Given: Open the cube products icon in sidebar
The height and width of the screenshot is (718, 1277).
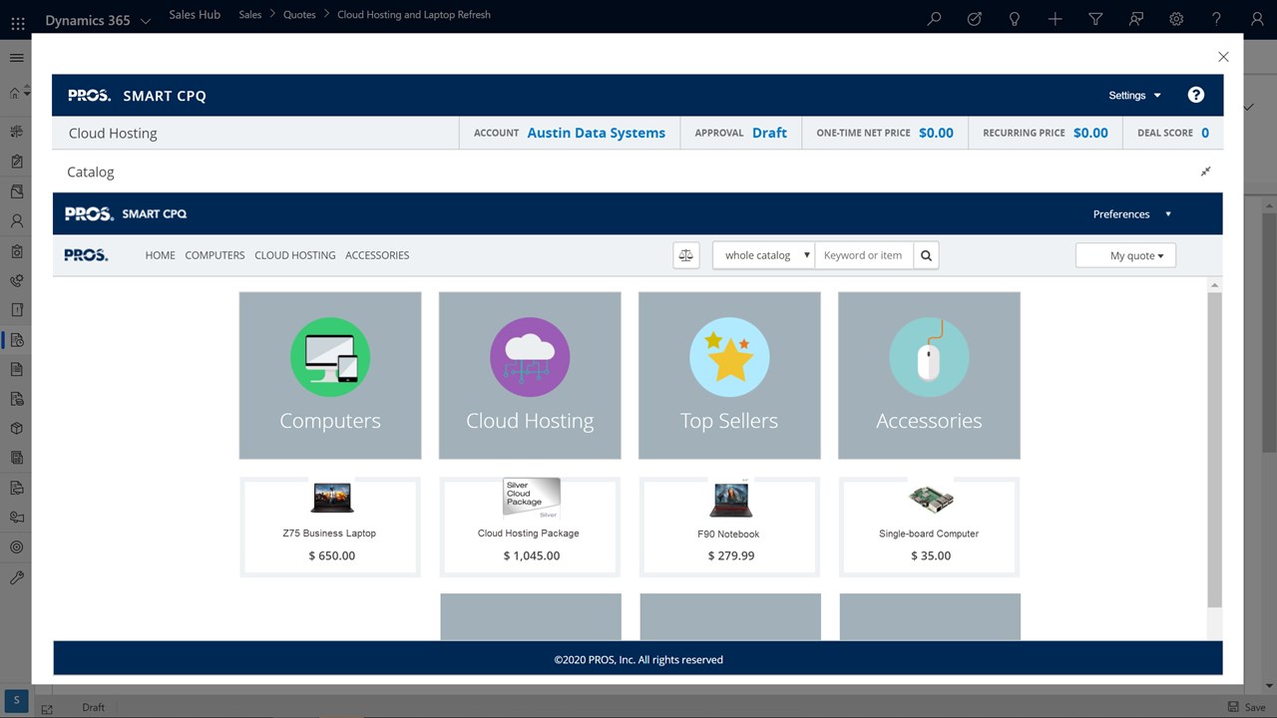Looking at the screenshot, I should tap(16, 428).
